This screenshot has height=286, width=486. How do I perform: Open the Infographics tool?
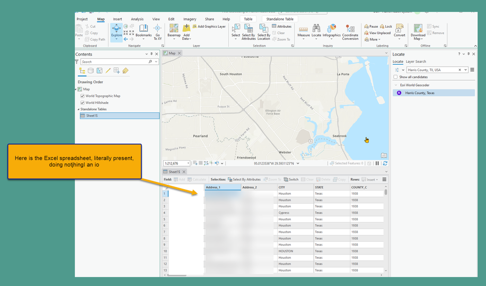pos(332,29)
